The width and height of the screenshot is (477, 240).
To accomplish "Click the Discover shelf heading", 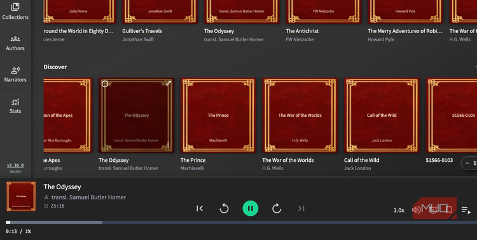I will [55, 67].
